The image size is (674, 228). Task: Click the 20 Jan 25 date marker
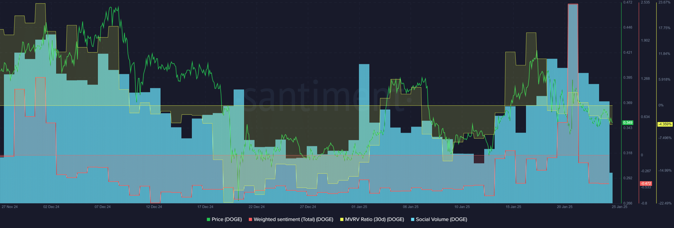564,207
